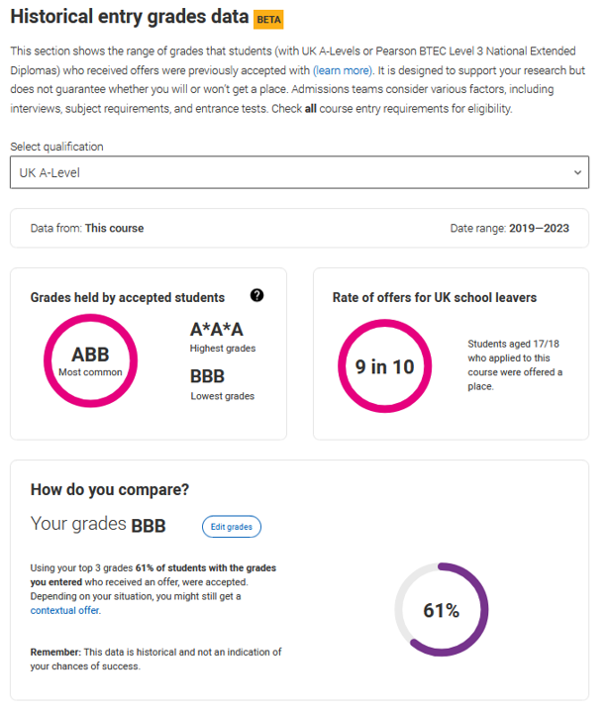
Task: Click the 9 in 10 offer rate circle
Action: point(385,365)
